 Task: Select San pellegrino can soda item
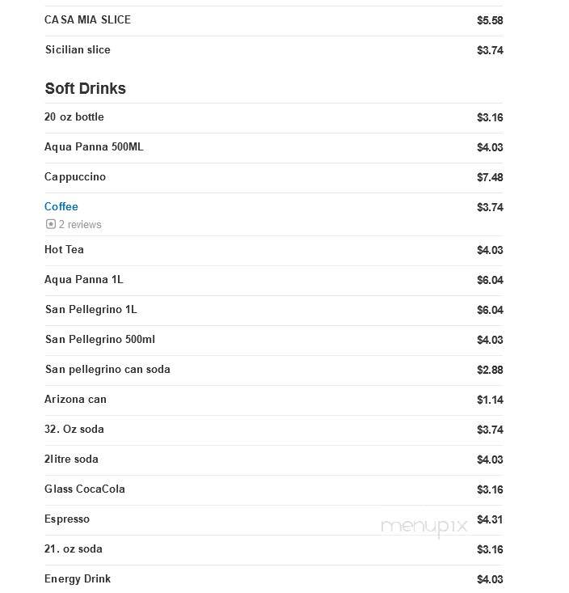click(107, 369)
